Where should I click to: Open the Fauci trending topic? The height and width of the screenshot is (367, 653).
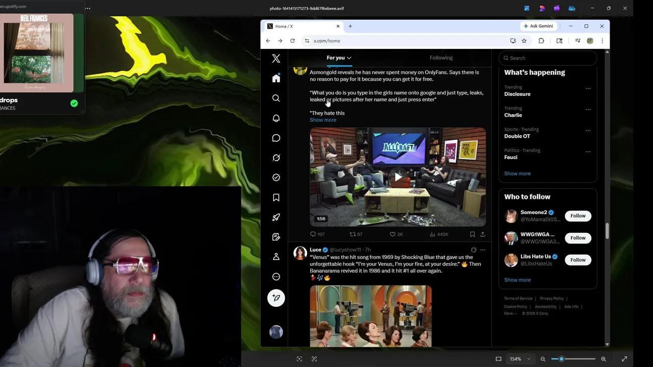tap(511, 158)
